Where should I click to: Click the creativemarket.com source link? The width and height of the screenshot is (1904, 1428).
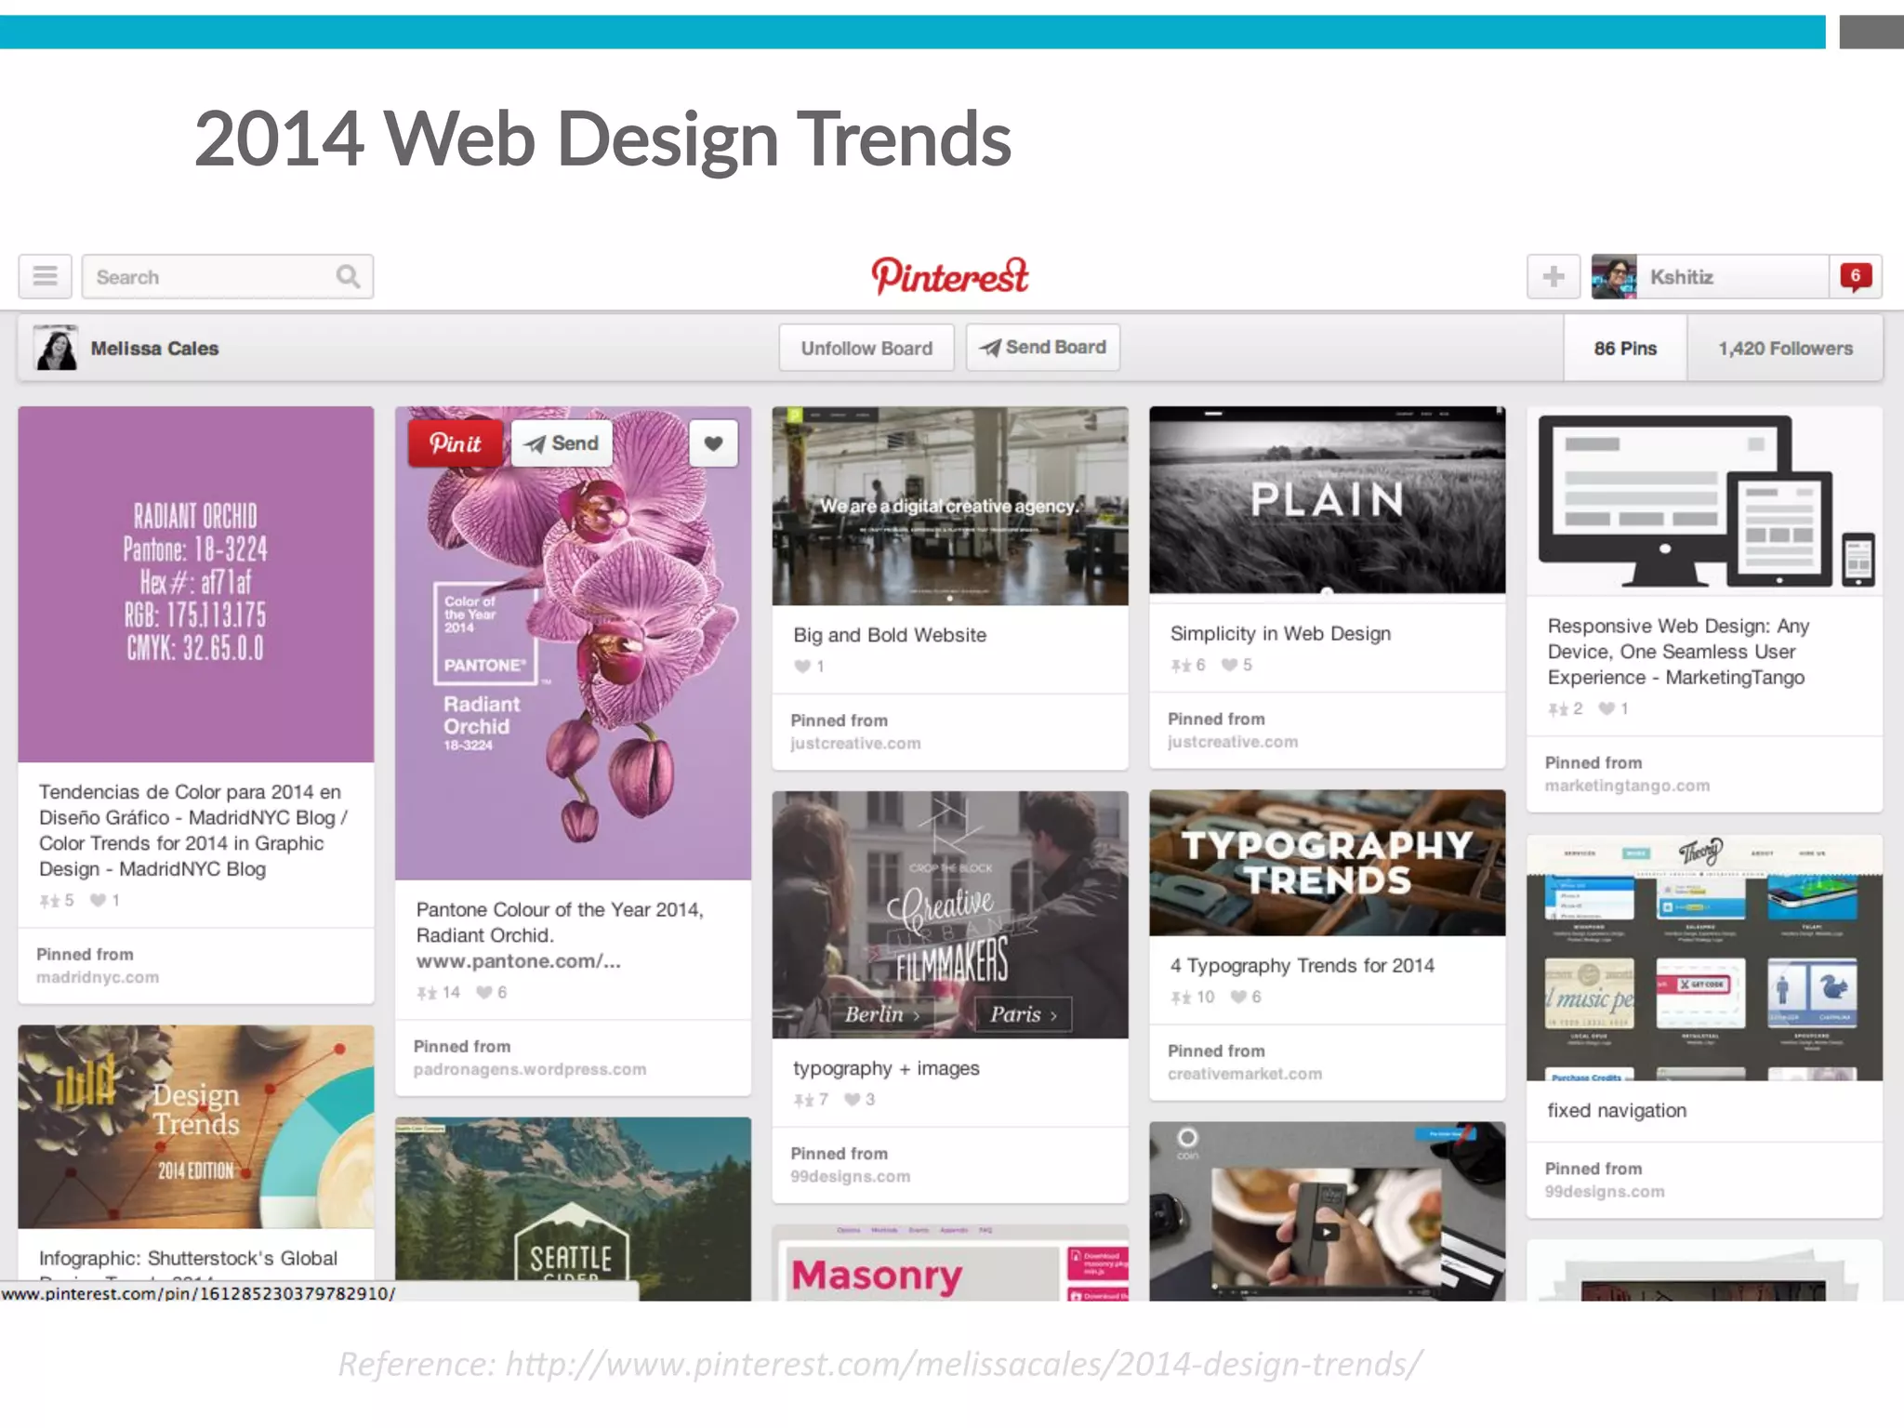point(1245,1074)
